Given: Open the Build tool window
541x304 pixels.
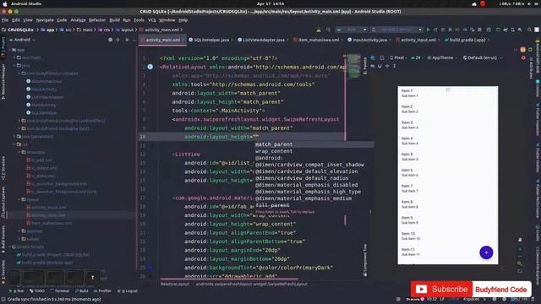Looking at the screenshot, I should [82, 290].
